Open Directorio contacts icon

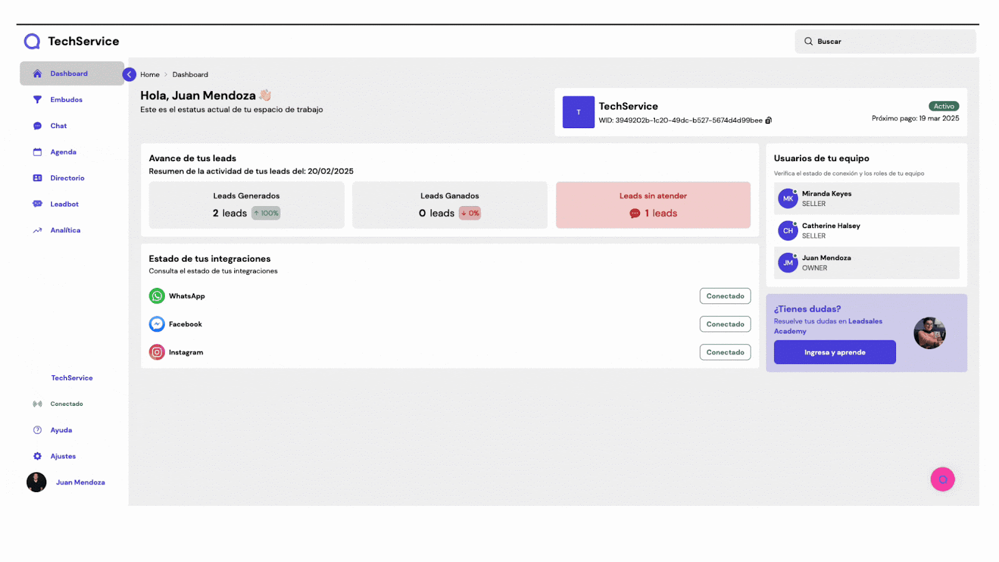[37, 178]
